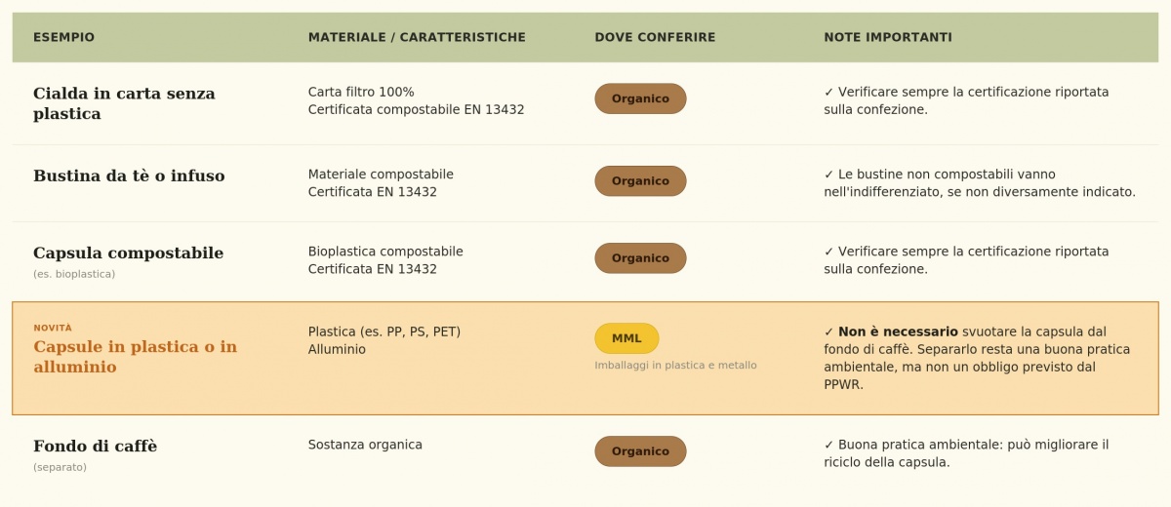The height and width of the screenshot is (507, 1171).
Task: Click the checkmark before the Buona pratica ambientale note
Action: (829, 445)
